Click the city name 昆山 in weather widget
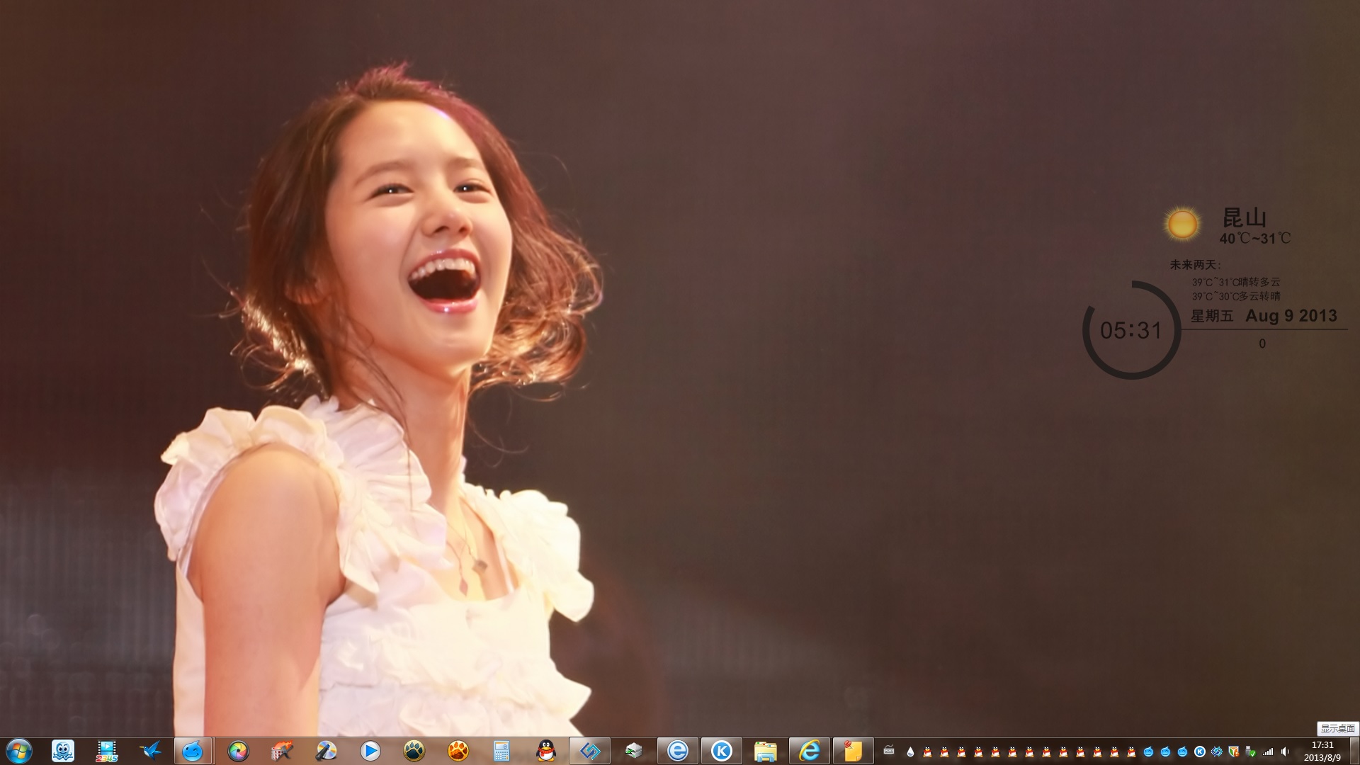 click(1245, 217)
